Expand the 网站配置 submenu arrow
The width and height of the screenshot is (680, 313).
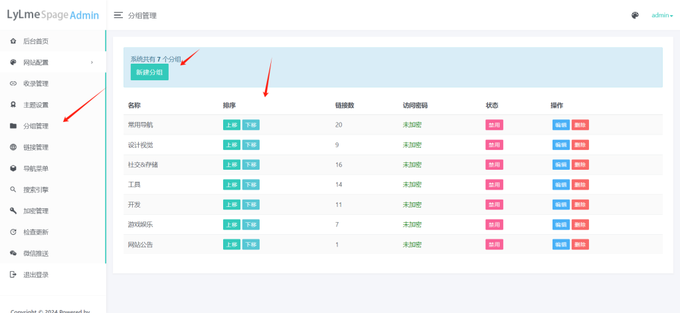pyautogui.click(x=92, y=62)
